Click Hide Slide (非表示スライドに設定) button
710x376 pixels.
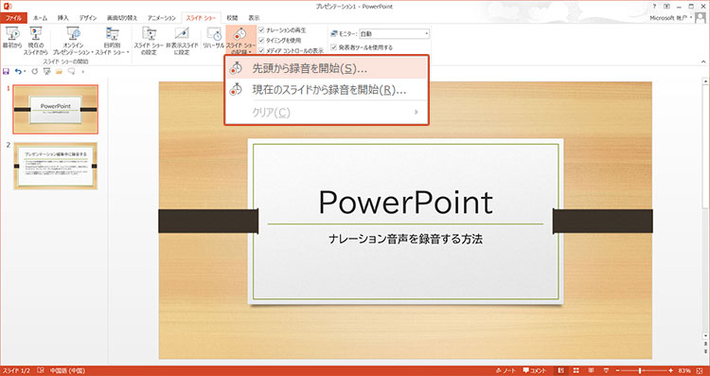182,40
